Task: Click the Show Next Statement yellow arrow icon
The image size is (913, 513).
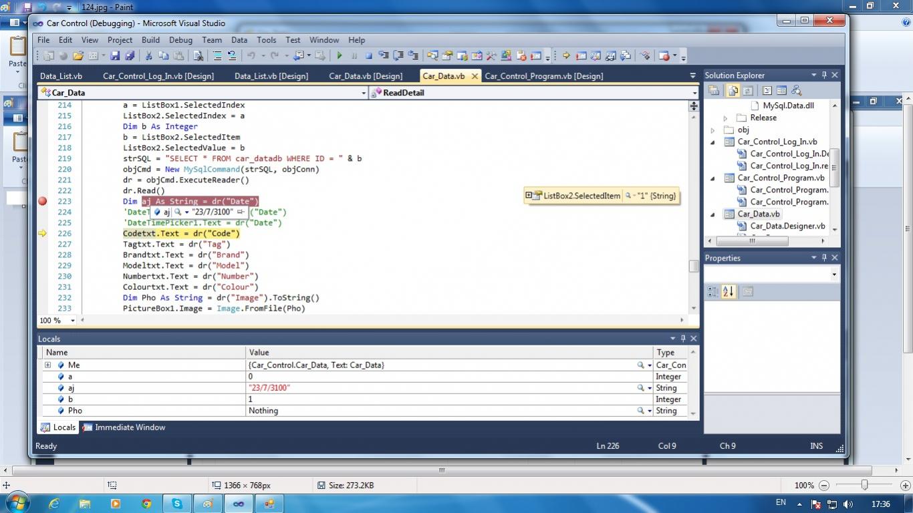Action: pyautogui.click(x=566, y=56)
